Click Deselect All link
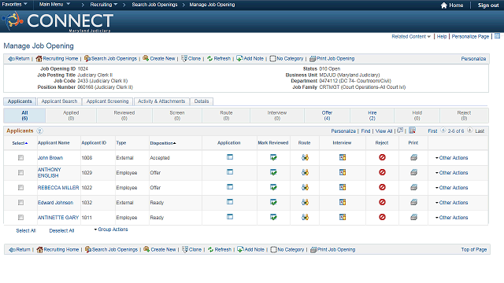The width and height of the screenshot is (504, 283). tap(61, 230)
